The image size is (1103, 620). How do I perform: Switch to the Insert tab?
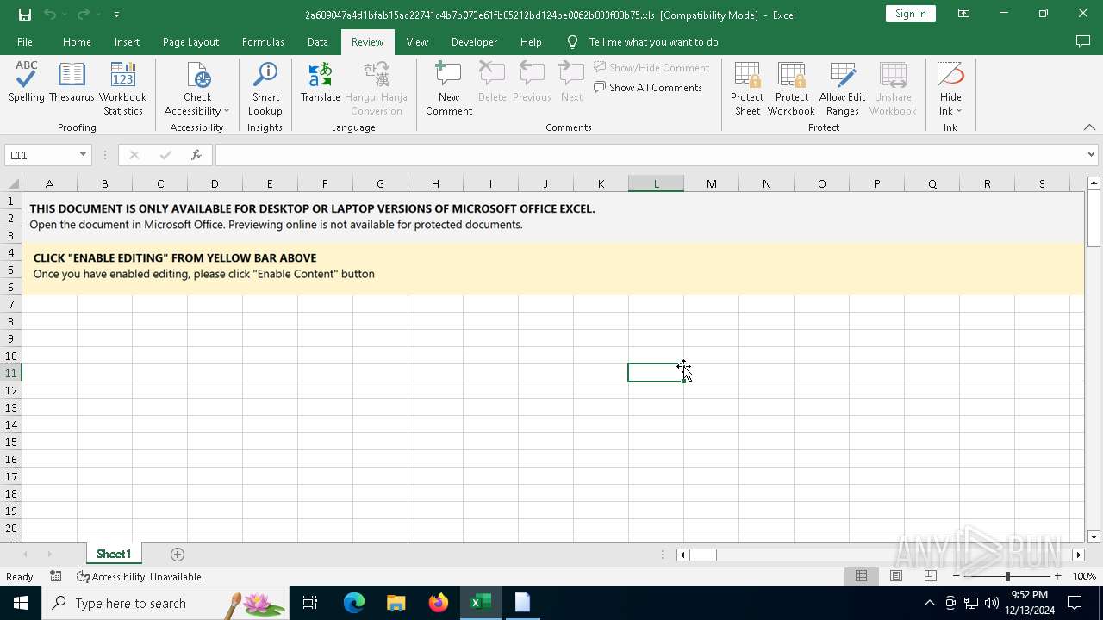click(x=127, y=42)
